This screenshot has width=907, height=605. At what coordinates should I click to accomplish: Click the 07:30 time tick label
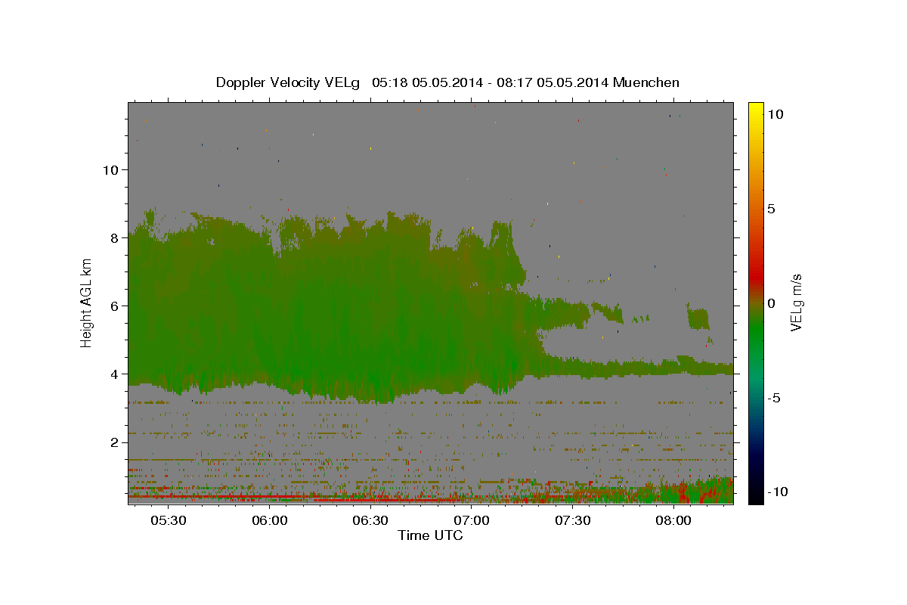click(x=572, y=520)
